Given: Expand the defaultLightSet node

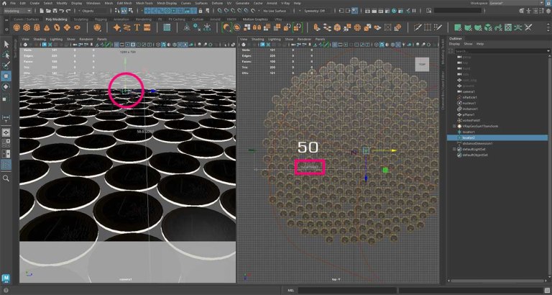Looking at the screenshot, I should pos(454,149).
